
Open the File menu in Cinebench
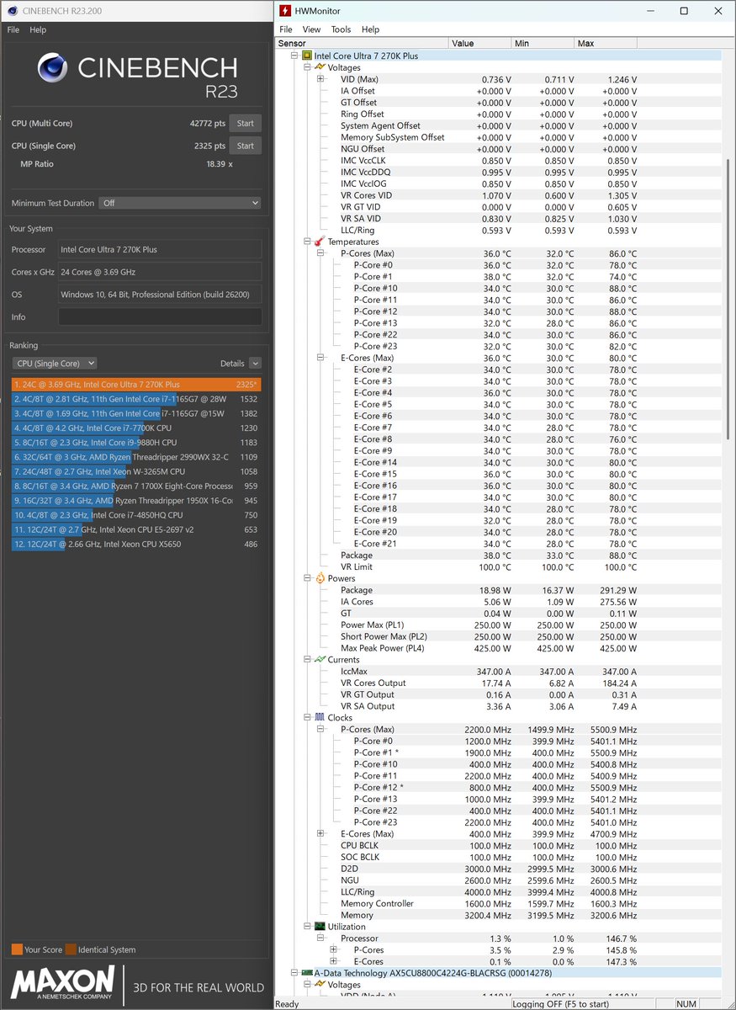point(13,29)
